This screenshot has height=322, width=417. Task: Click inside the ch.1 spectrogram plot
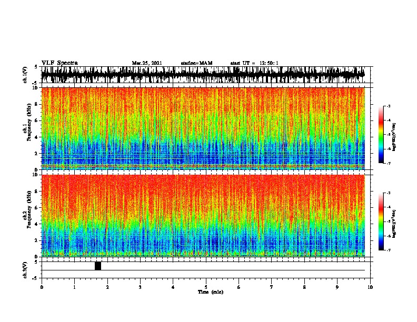point(203,128)
